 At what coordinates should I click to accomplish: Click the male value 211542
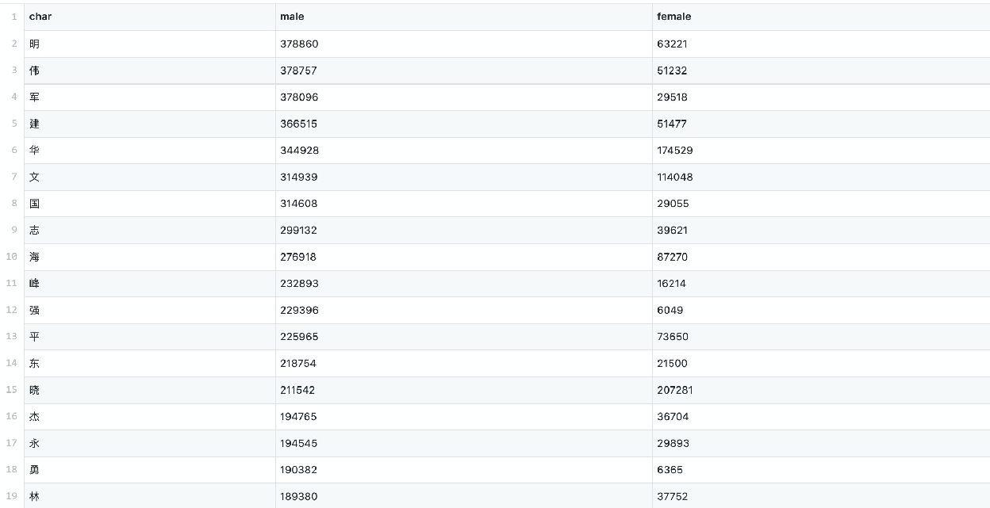(299, 390)
